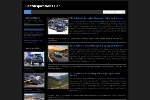Open tag New 2015 Aston Martin Vantage GT
Image resolution: width=150 pixels, height=100 pixels.
click(87, 67)
